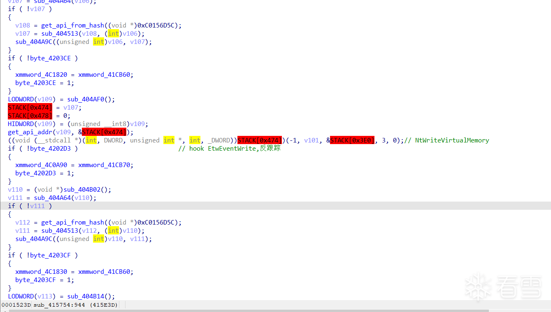Click the 'byte_4203CF = 1;' assignment
551x312 pixels.
(x=45, y=280)
